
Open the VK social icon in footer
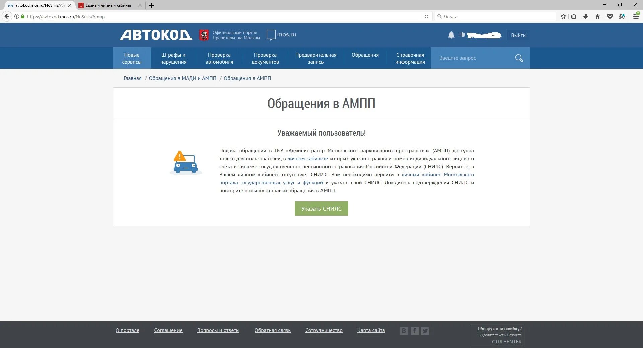click(x=404, y=331)
